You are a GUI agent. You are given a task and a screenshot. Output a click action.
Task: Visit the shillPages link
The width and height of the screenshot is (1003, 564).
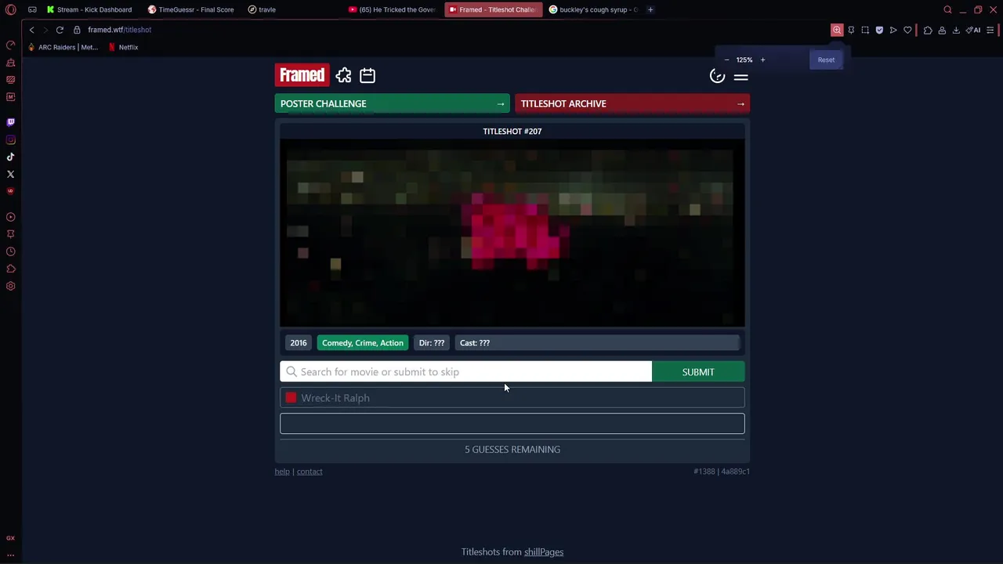point(544,551)
